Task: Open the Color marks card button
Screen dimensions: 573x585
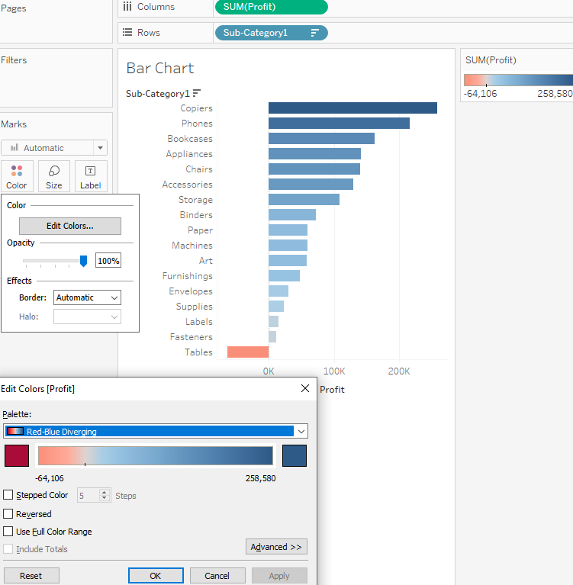Action: (x=17, y=176)
